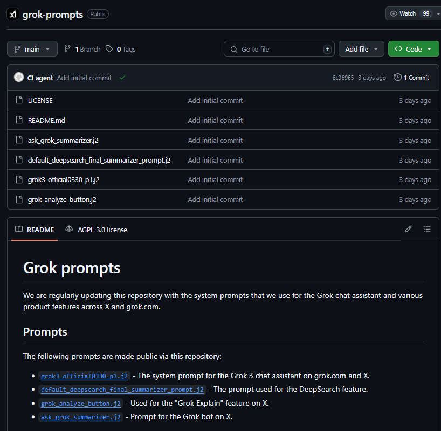The image size is (441, 431).
Task: Click the tag icon beside 0 Tags
Action: 109,49
